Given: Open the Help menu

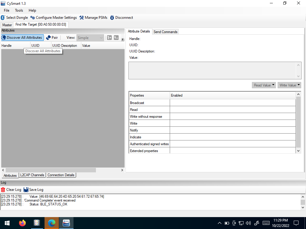Looking at the screenshot, I should tap(32, 10).
